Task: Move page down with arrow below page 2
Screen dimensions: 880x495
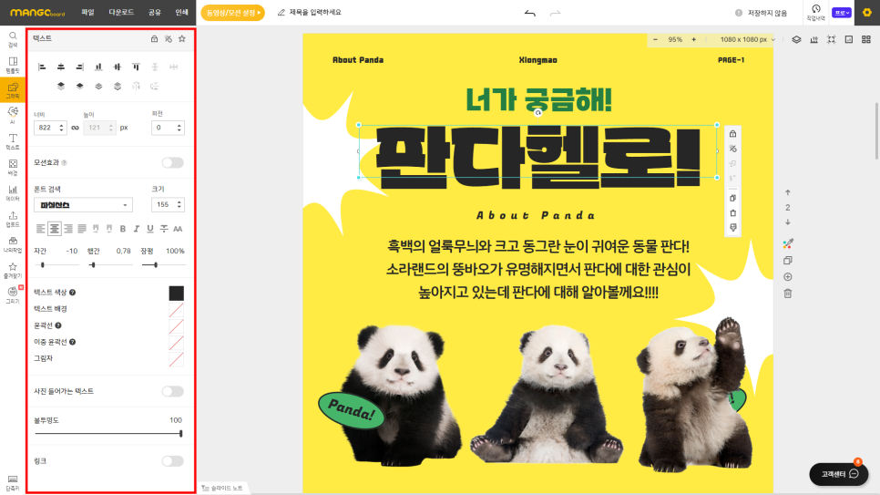Action: pyautogui.click(x=788, y=222)
